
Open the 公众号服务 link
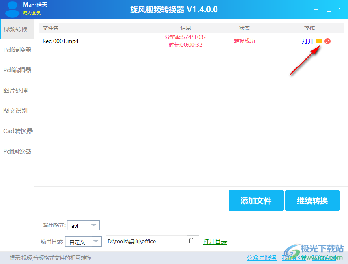tap(261, 258)
